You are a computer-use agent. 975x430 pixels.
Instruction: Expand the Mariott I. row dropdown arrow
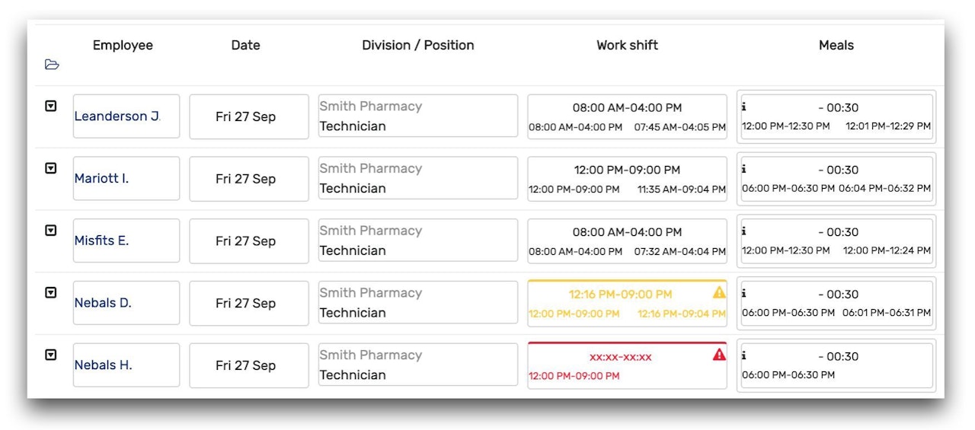click(x=51, y=169)
